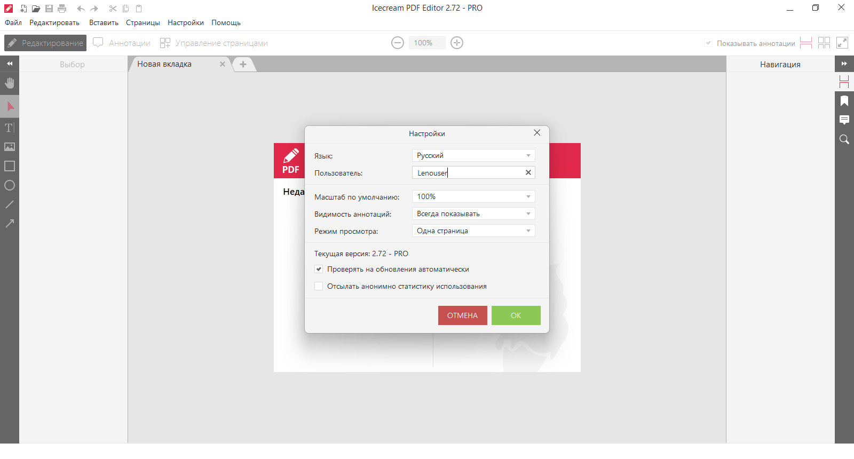The image size is (854, 459).
Task: Open the default zoom Масштаб dropdown
Action: tap(473, 196)
